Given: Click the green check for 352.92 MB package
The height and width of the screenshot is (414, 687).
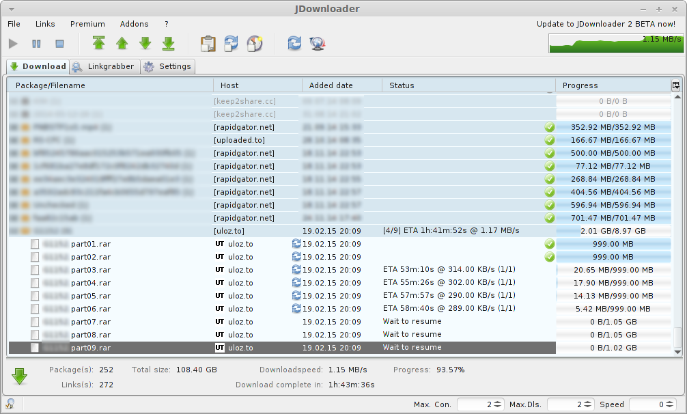Looking at the screenshot, I should coord(550,127).
